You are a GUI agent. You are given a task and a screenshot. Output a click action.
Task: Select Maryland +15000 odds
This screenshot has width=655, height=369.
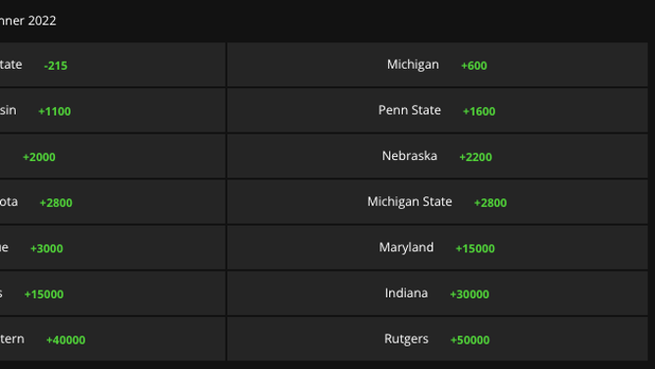click(437, 248)
